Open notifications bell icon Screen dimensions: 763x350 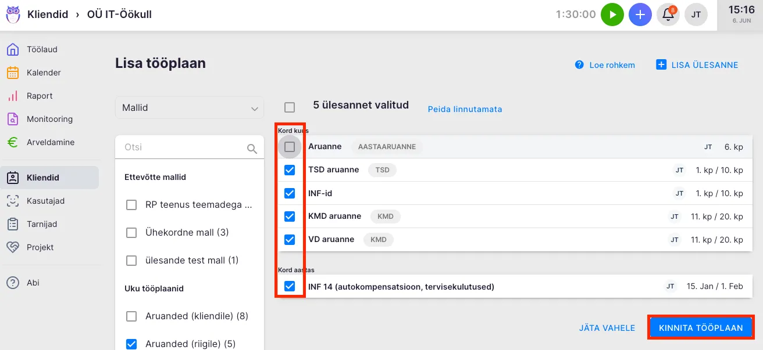(x=668, y=15)
